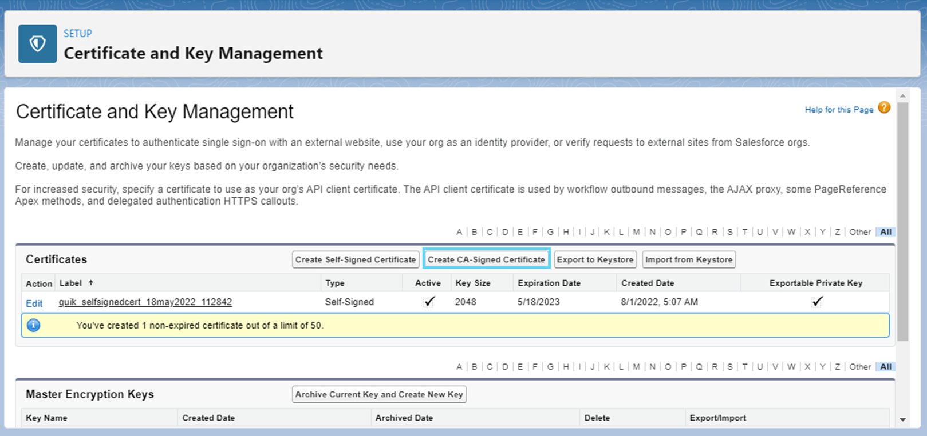Filter encryption keys by Other
This screenshot has width=927, height=436.
860,367
